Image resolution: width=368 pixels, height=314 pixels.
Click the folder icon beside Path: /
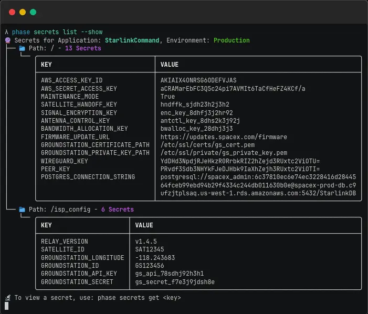coord(22,48)
